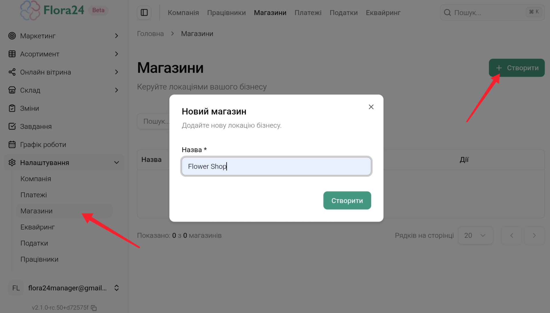Click the copy version number icon
The height and width of the screenshot is (313, 550).
pyautogui.click(x=94, y=308)
